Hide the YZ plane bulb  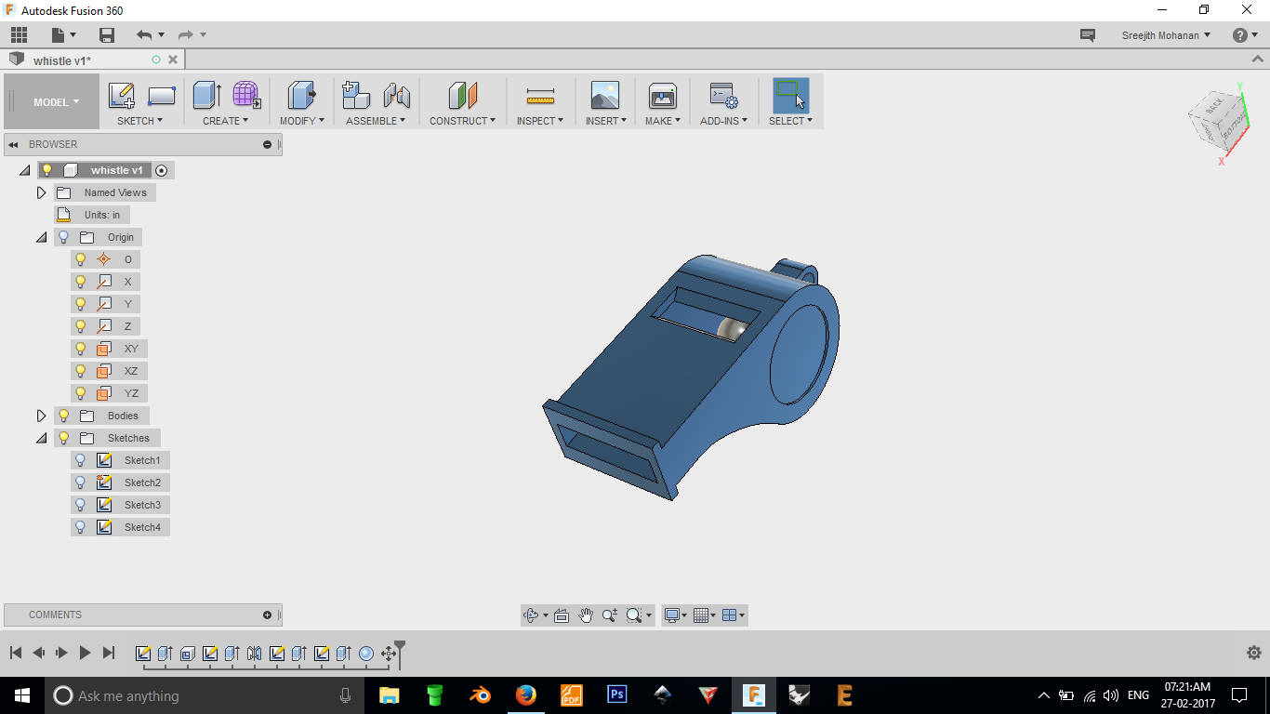point(80,393)
